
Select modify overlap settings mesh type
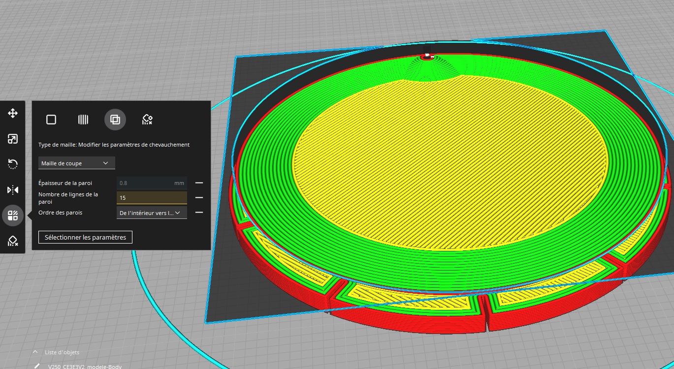[x=115, y=120]
